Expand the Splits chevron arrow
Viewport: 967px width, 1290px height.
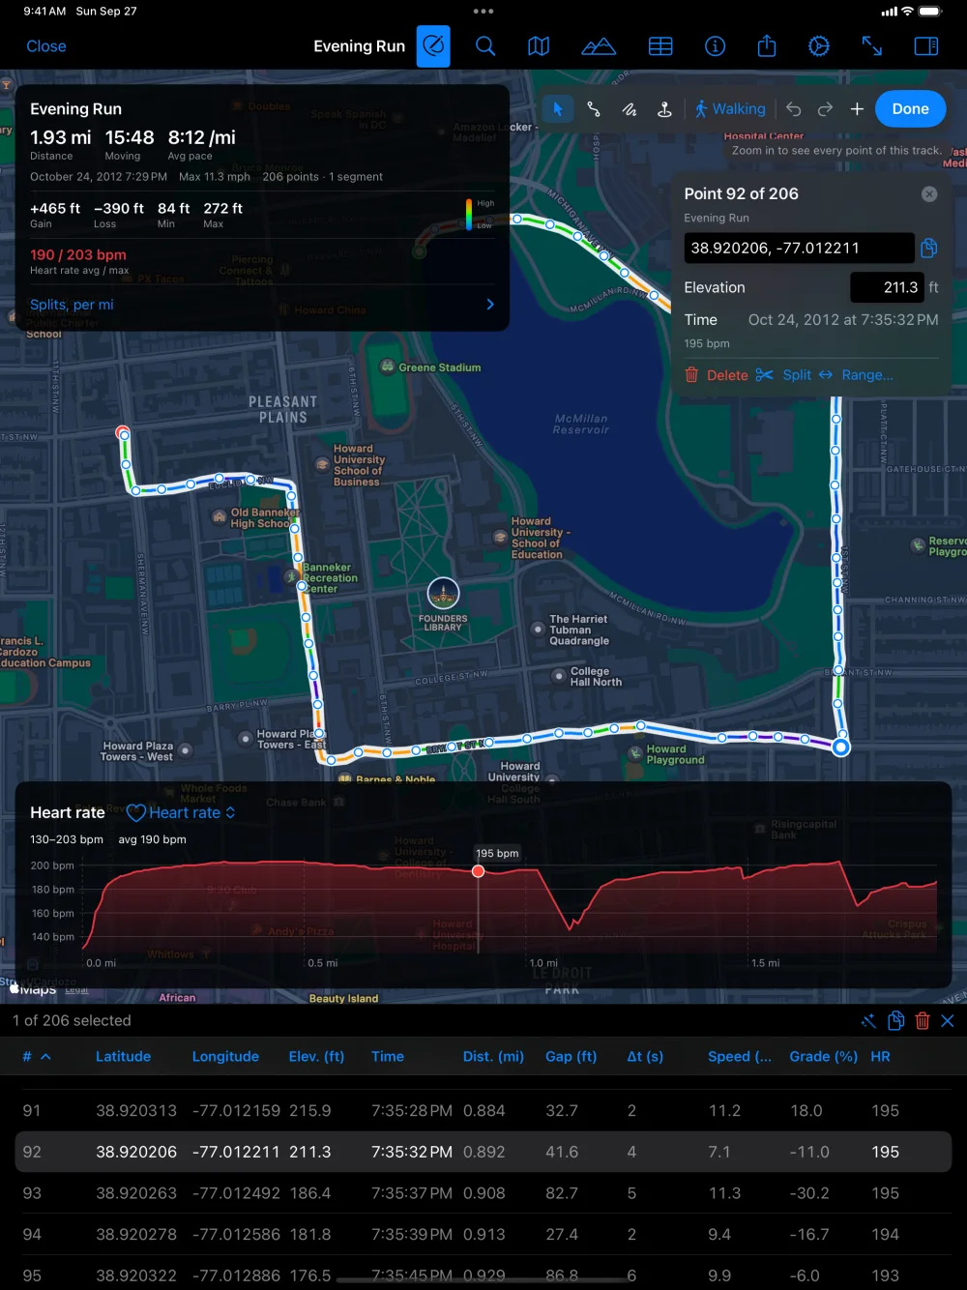click(490, 305)
